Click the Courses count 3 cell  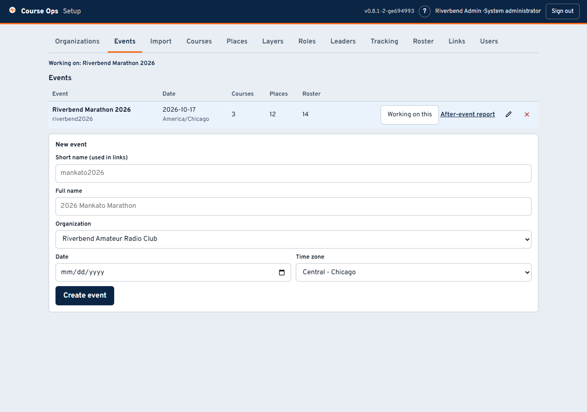pyautogui.click(x=233, y=114)
